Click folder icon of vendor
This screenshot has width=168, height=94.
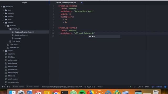(x=6, y=51)
